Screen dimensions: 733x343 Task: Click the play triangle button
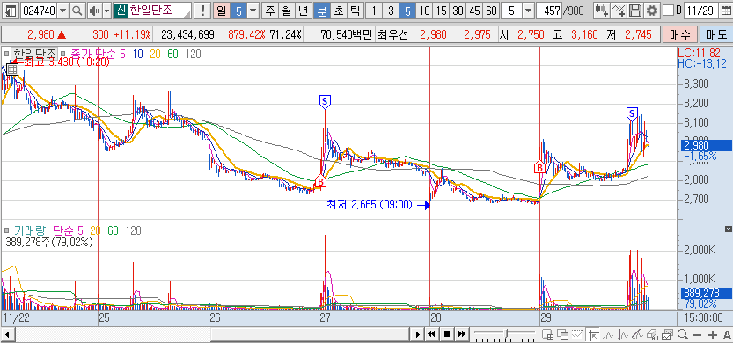coord(417,334)
